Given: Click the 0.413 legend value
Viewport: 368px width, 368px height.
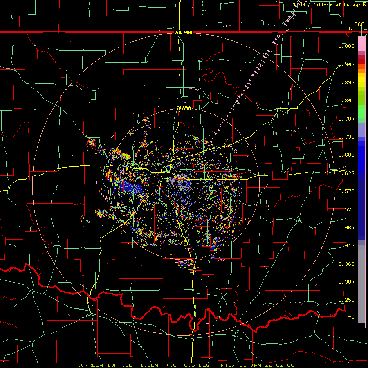Looking at the screenshot, I should click(346, 246).
